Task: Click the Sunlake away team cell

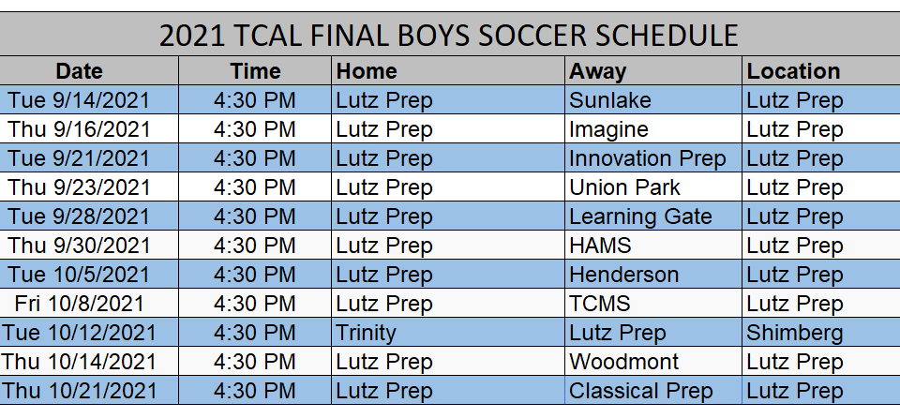Action: tap(653, 100)
